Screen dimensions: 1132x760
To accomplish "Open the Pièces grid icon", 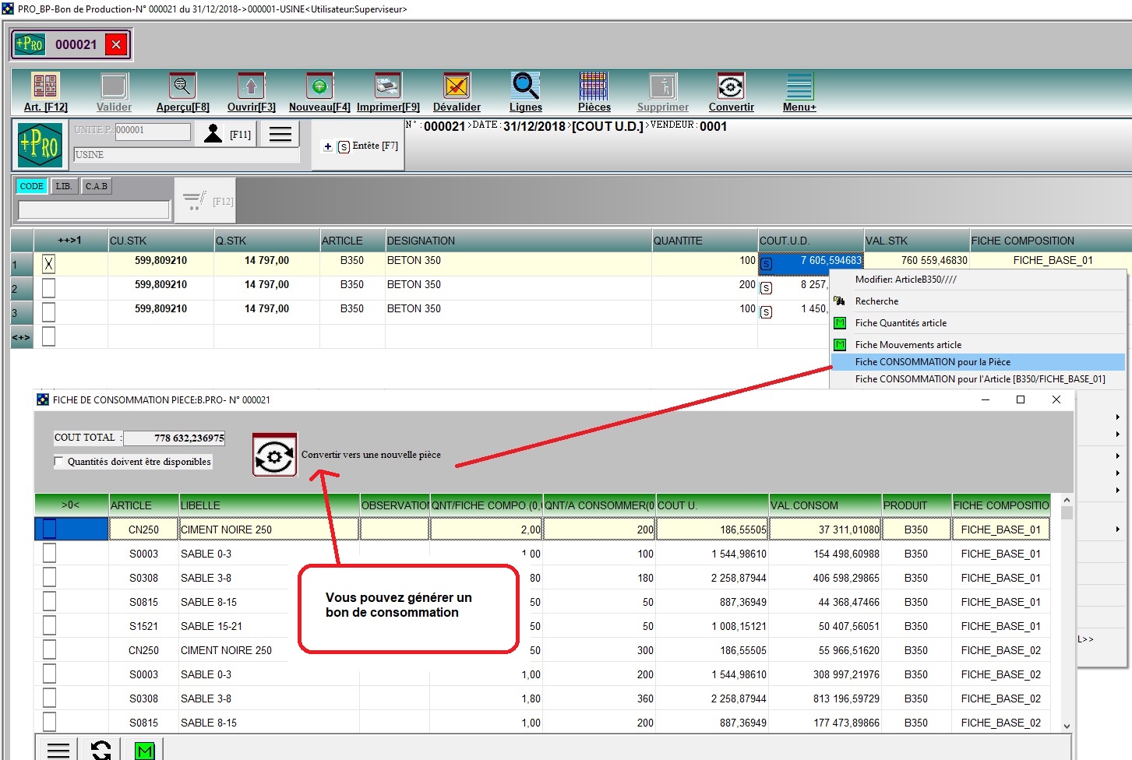I will (x=594, y=86).
